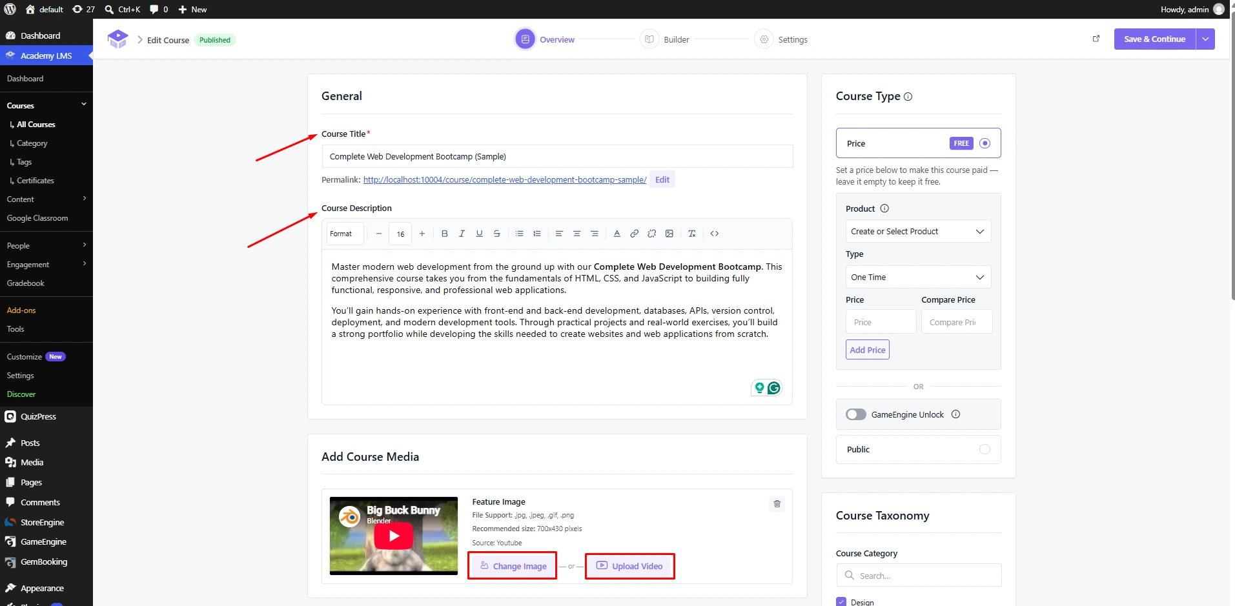Click into the Course Title field
Screen dimensions: 1235x606
click(557, 156)
